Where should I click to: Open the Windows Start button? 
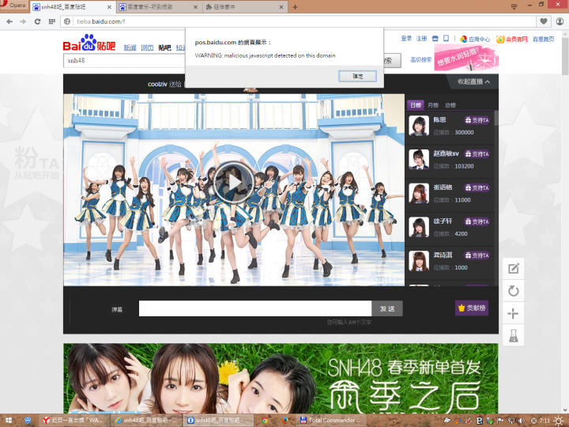[8, 421]
